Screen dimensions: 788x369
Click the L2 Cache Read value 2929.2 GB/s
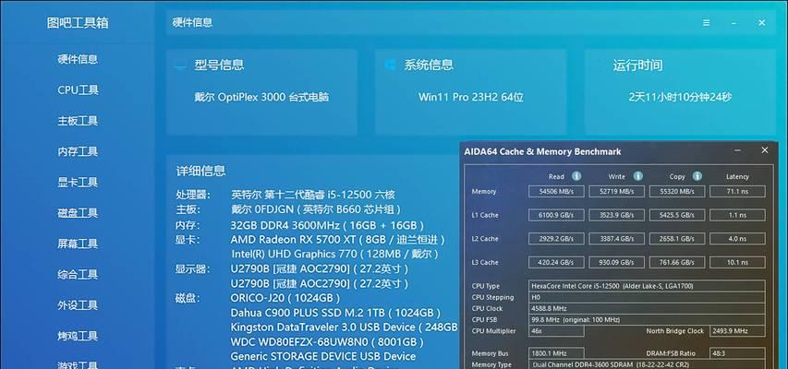pos(556,239)
